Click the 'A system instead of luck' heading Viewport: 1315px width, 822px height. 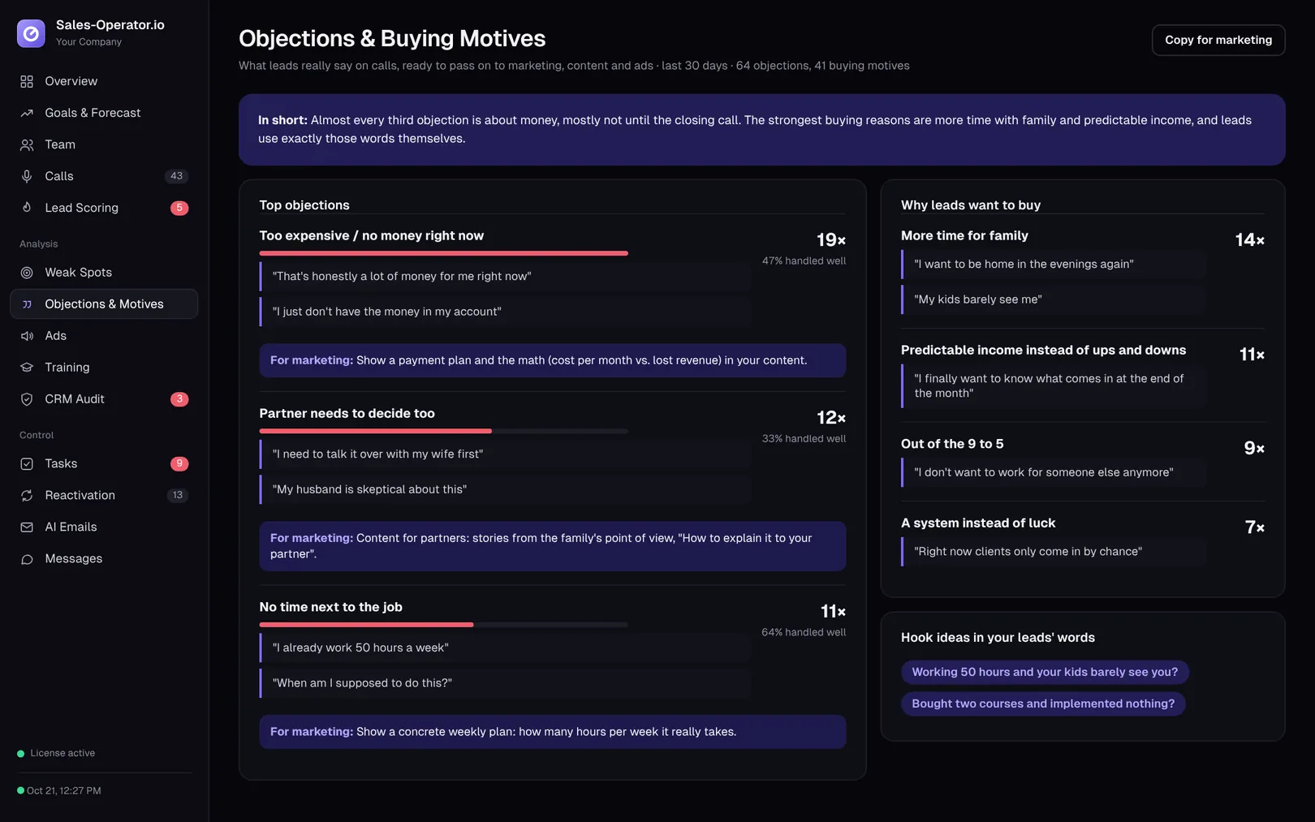[978, 523]
